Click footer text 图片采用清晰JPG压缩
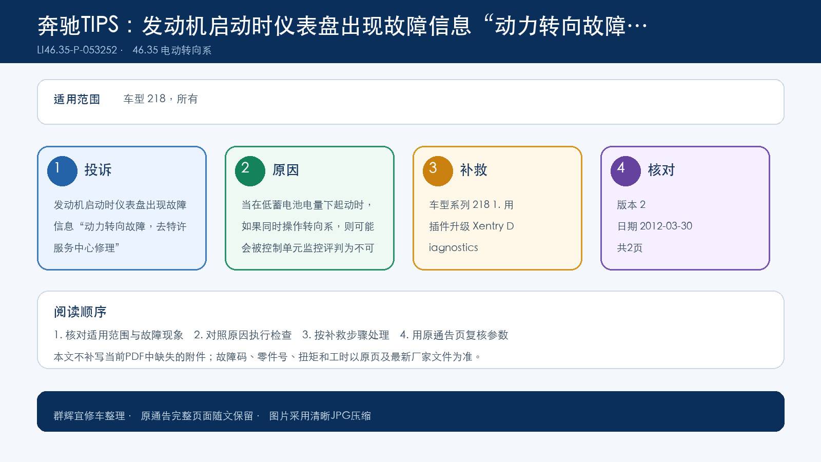 tap(320, 416)
